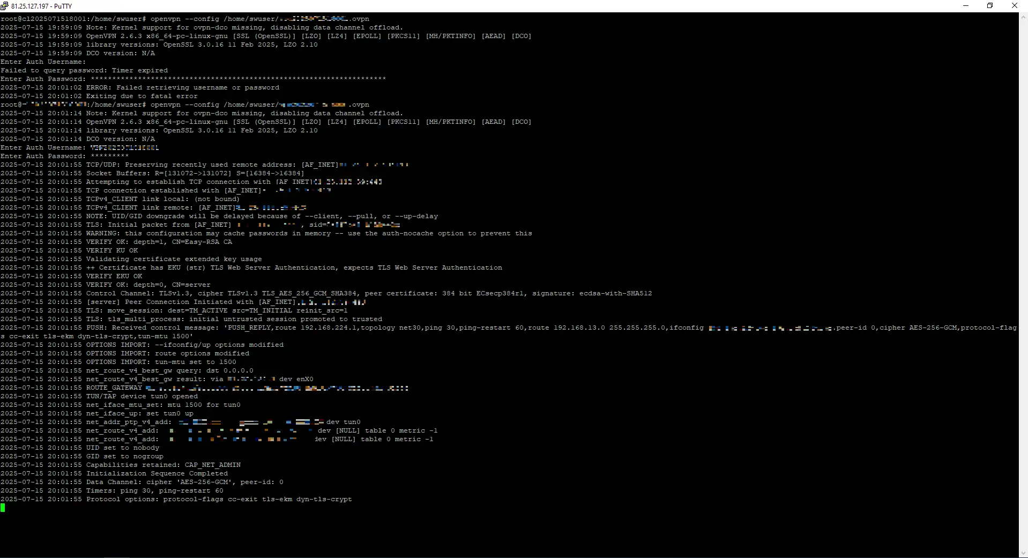Close the PuTTY session window
Screen dimensions: 1028x558
[1015, 6]
